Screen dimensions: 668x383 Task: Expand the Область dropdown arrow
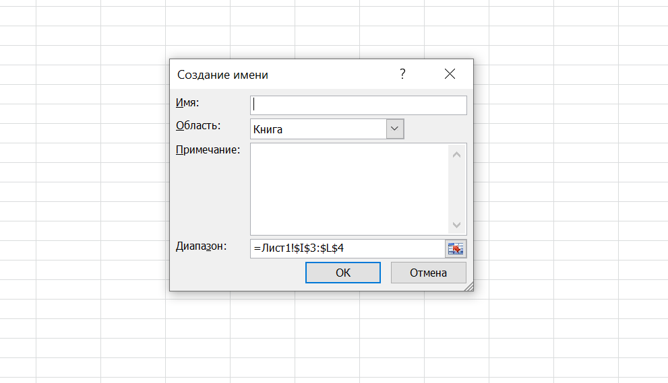(395, 129)
